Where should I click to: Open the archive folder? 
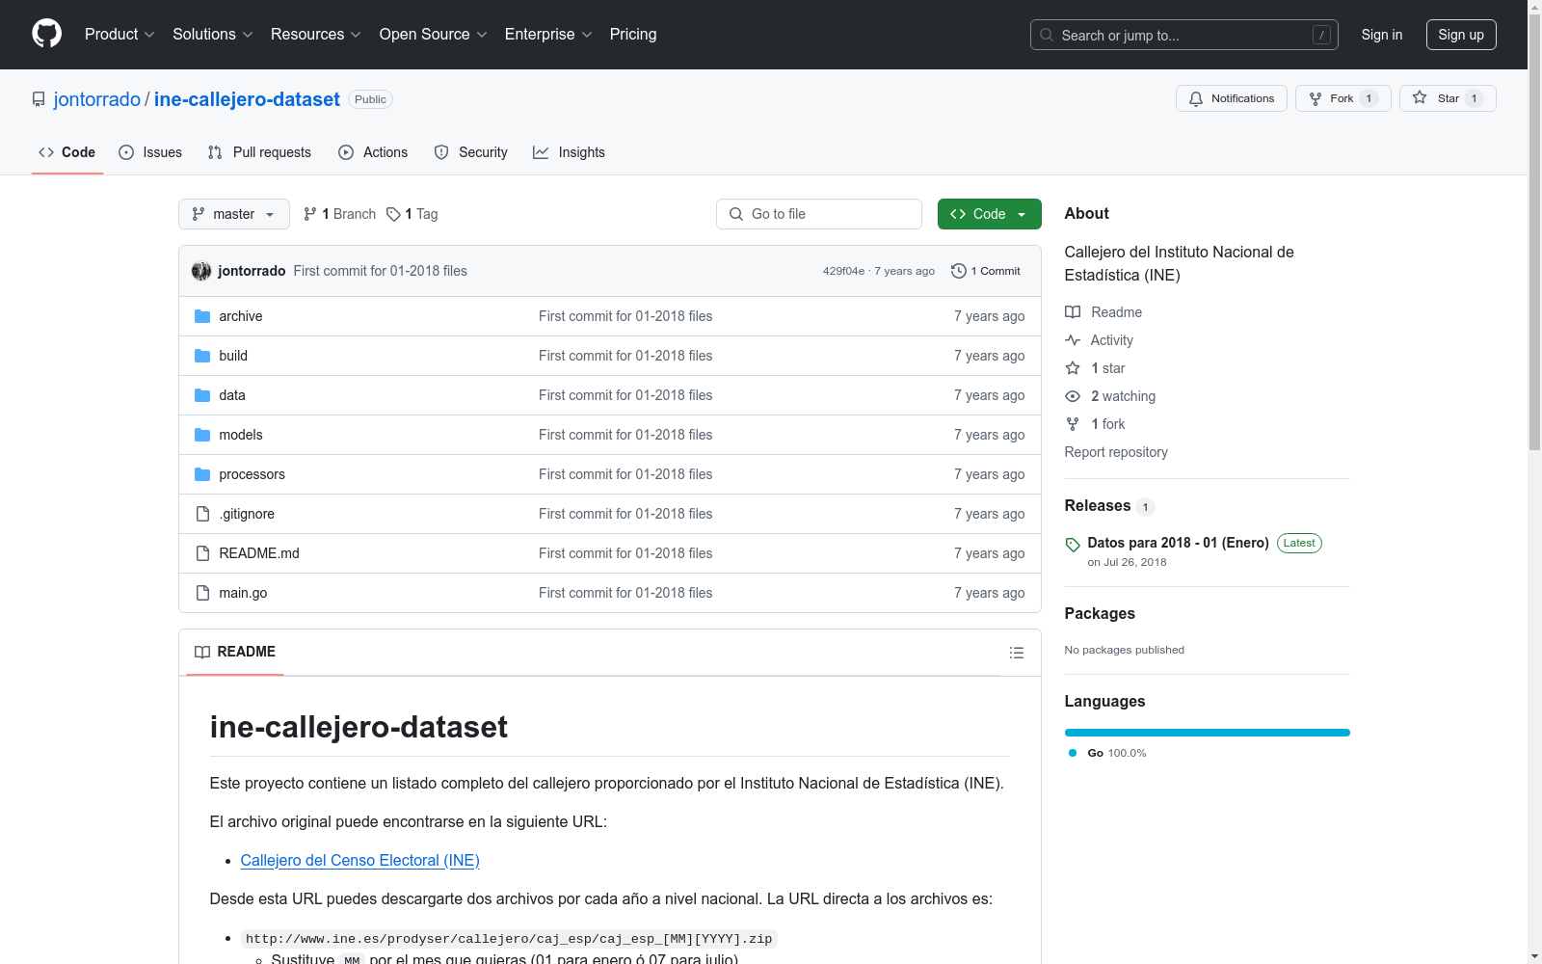pyautogui.click(x=241, y=316)
